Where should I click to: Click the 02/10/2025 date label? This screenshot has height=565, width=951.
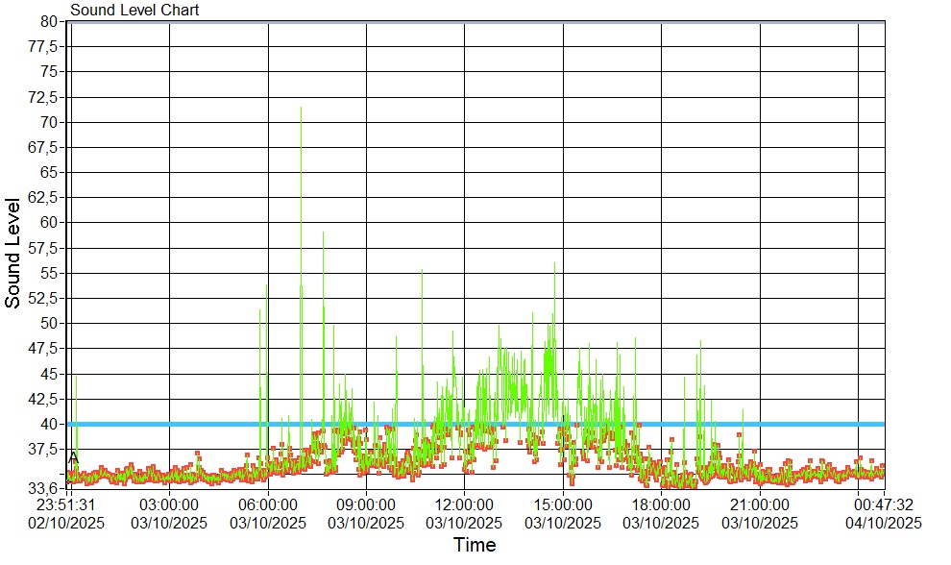point(67,524)
